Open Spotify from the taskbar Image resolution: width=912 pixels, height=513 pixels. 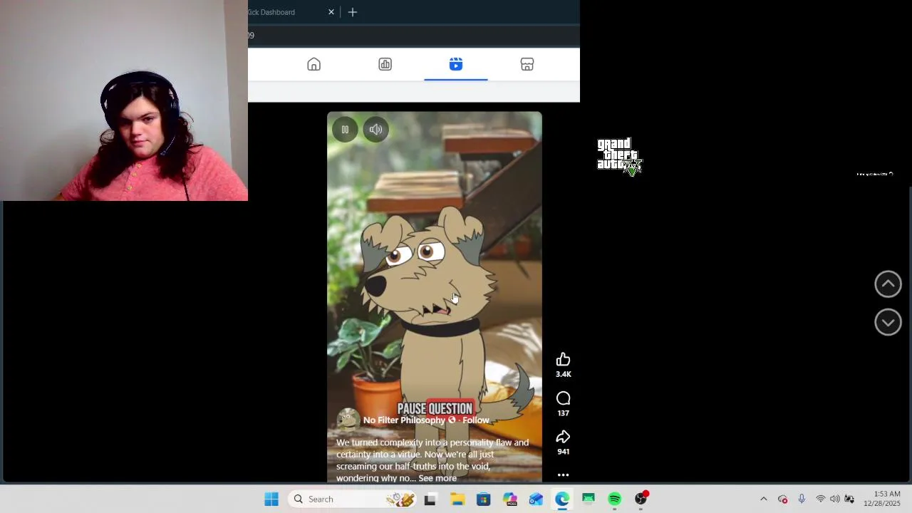click(x=614, y=499)
